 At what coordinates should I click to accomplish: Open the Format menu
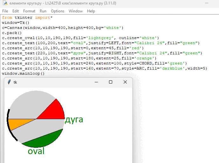pos(29,11)
